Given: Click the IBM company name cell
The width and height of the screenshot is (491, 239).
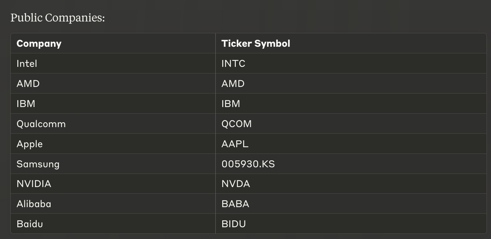Looking at the screenshot, I should (x=113, y=104).
